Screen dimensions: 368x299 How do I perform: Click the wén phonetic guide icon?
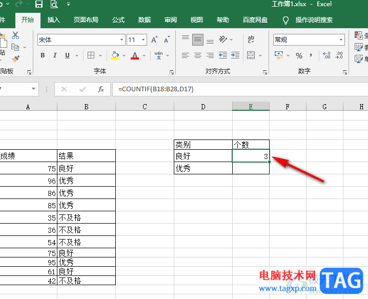tap(158, 55)
